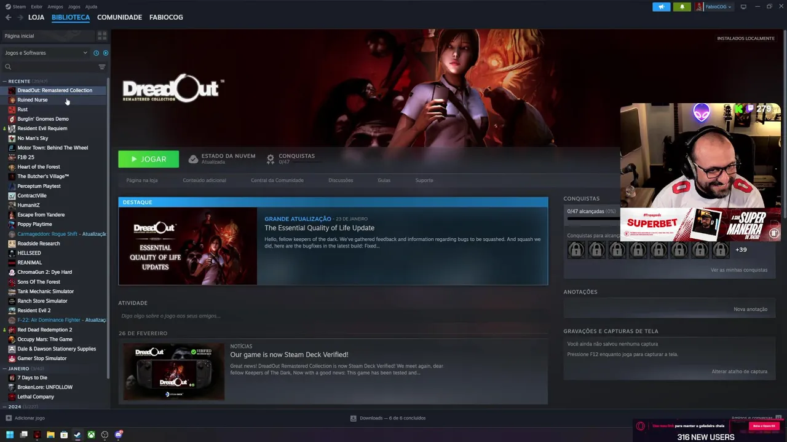Open the advanced filter settings icon
The height and width of the screenshot is (442, 787).
click(102, 67)
